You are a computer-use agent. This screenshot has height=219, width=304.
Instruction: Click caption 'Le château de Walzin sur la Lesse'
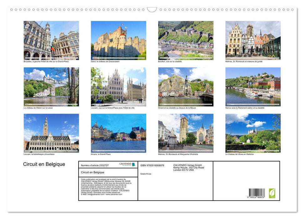coord(38,108)
